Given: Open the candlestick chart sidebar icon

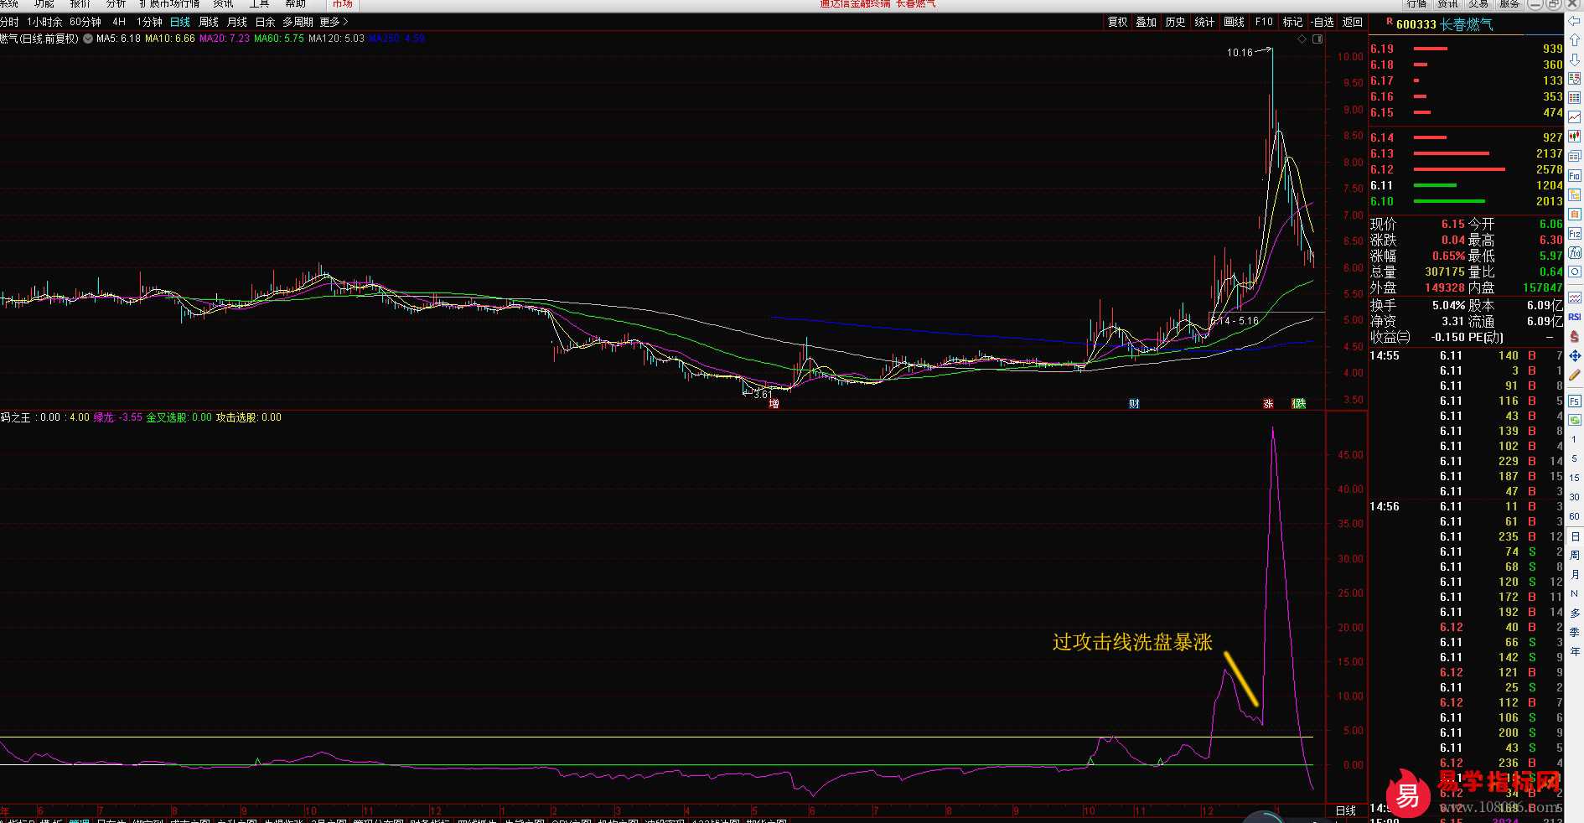Looking at the screenshot, I should pos(1575,136).
